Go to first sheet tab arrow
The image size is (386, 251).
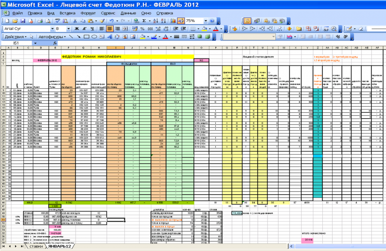[3, 246]
